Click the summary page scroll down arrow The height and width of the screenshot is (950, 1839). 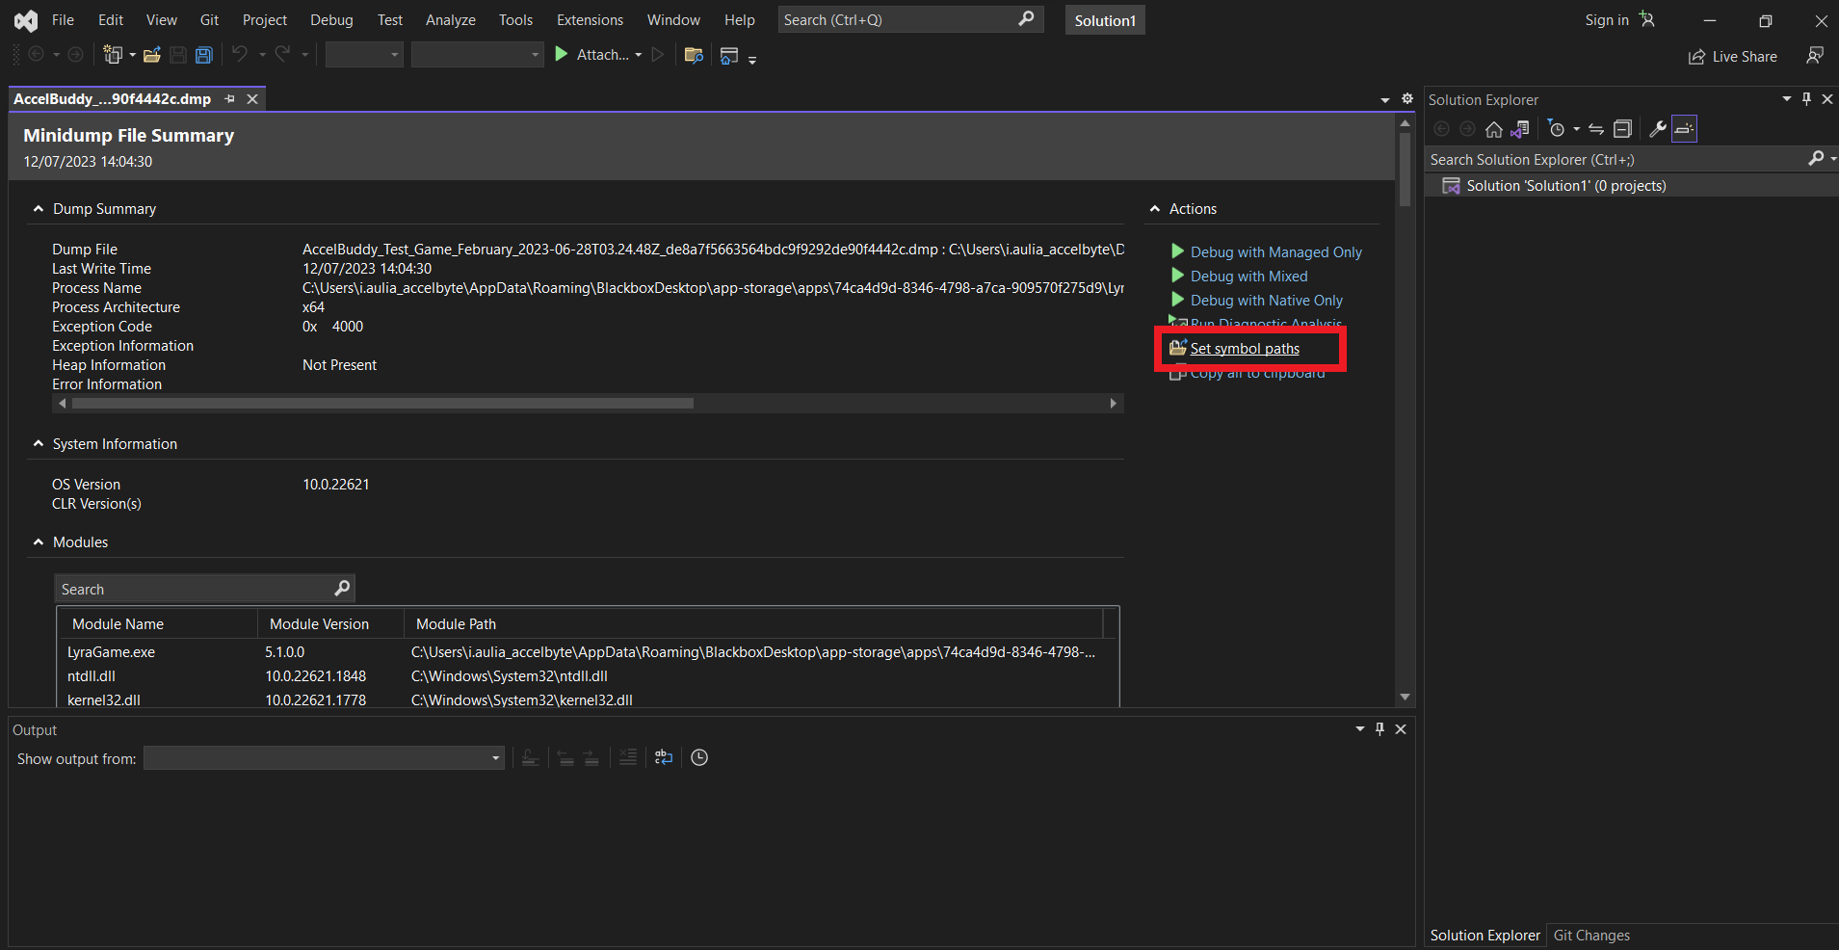click(x=1405, y=697)
